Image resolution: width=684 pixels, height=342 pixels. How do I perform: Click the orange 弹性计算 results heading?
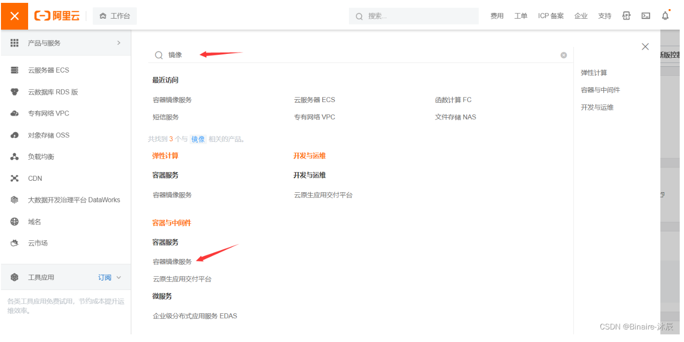click(165, 155)
